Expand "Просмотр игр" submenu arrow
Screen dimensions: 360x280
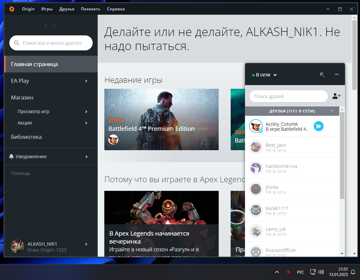pos(86,111)
